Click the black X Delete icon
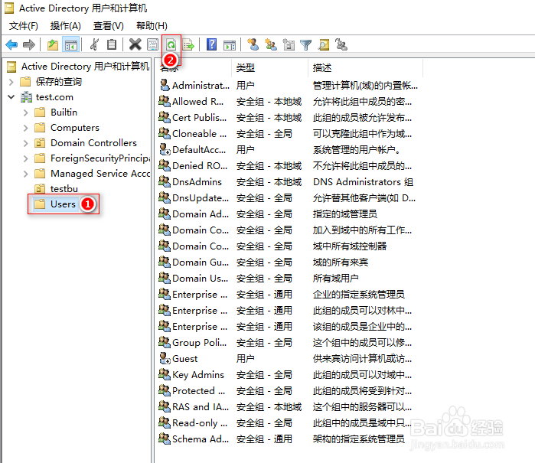 tap(135, 44)
